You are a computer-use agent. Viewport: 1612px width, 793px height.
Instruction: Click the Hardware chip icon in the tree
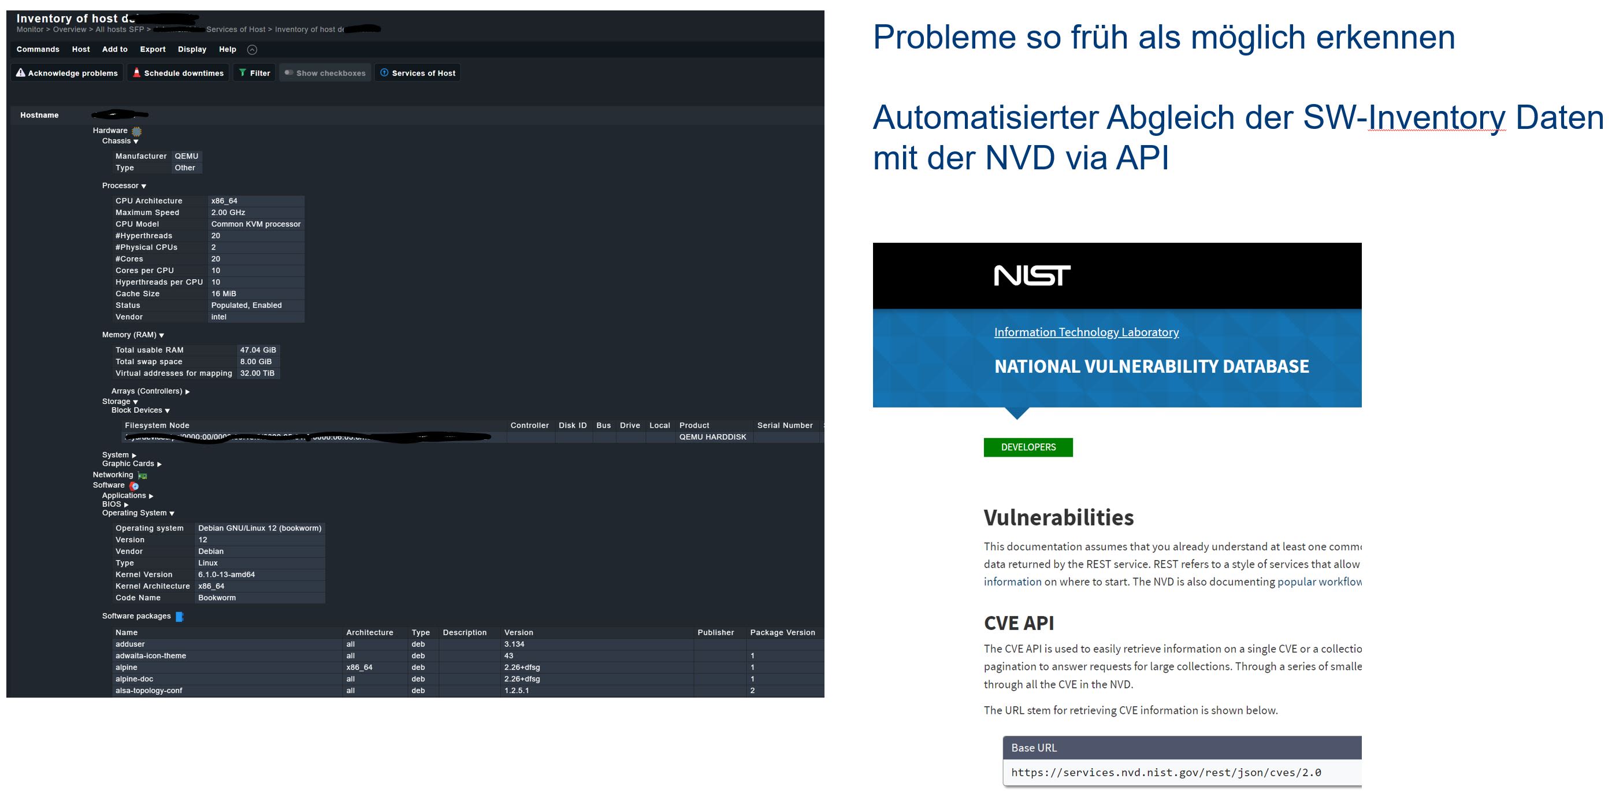pos(136,131)
